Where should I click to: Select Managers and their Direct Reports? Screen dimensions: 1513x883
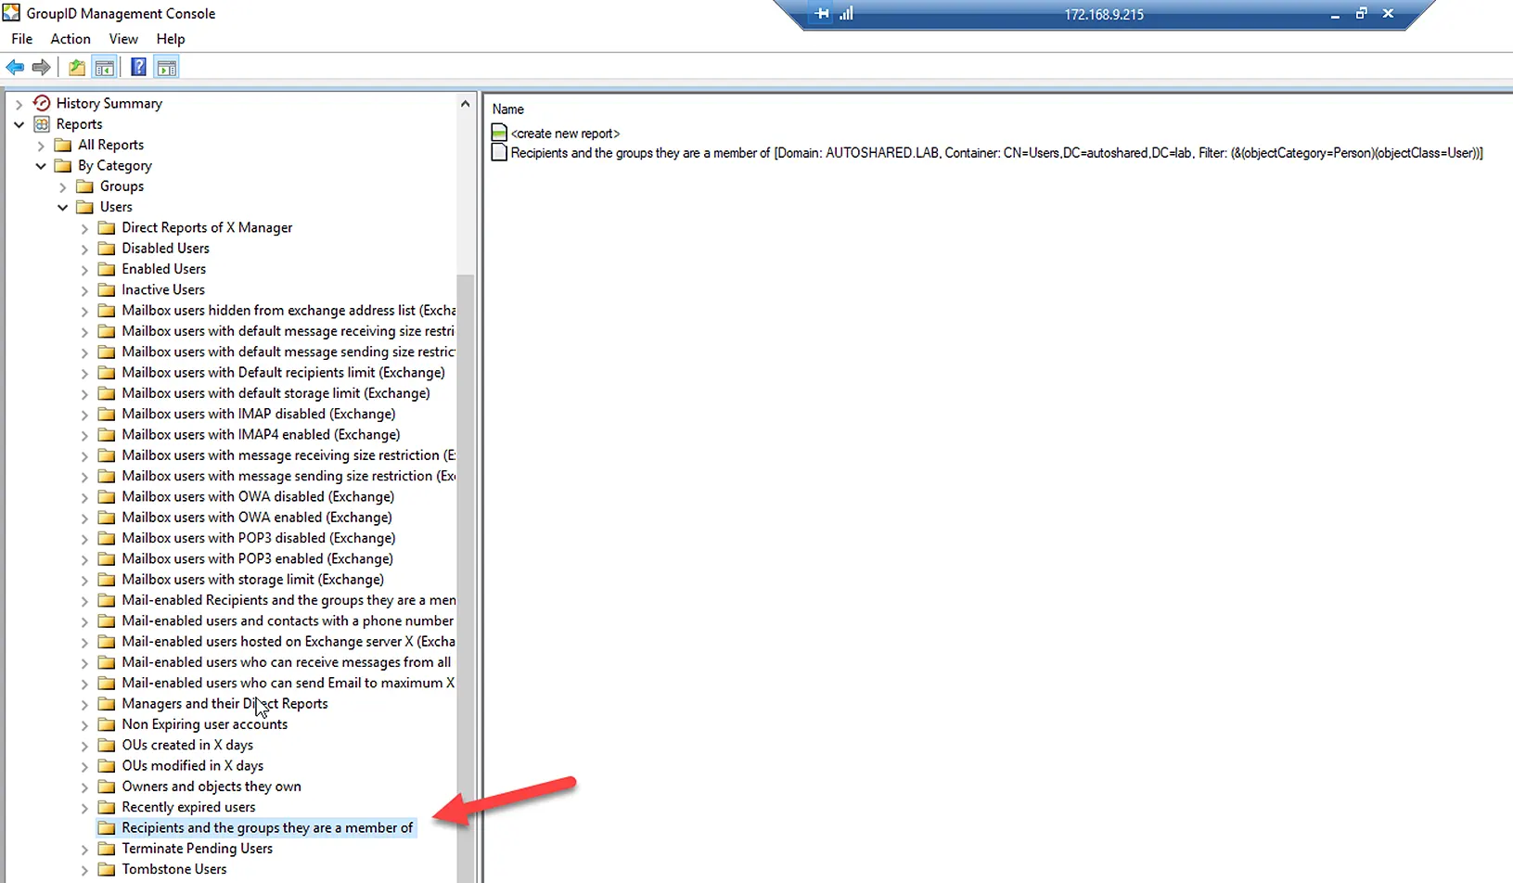pos(224,703)
